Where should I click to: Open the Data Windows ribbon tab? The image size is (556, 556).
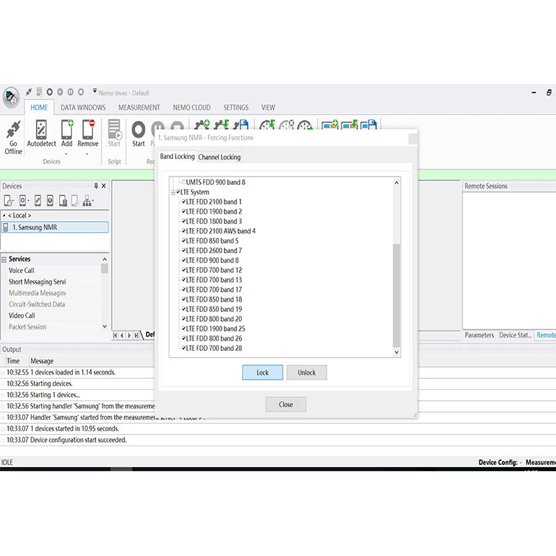[x=83, y=108]
